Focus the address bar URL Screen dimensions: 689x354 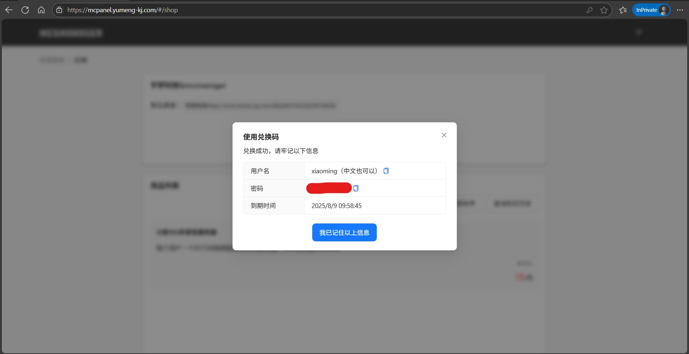coord(287,10)
